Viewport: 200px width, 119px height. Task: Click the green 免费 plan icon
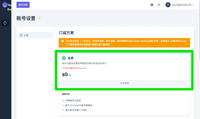[64, 58]
